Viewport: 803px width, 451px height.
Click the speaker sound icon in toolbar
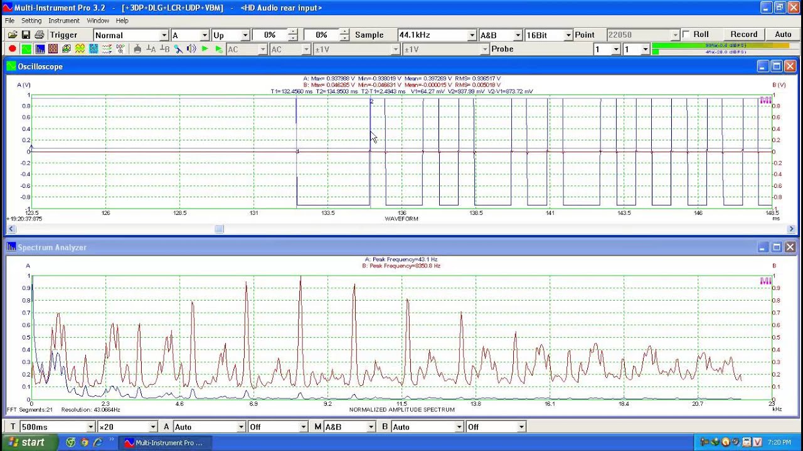pos(191,49)
